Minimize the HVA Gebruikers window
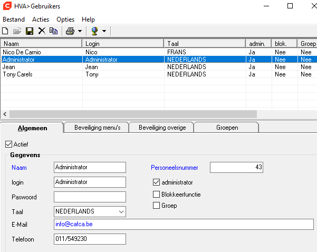317x252 pixels. click(x=266, y=6)
